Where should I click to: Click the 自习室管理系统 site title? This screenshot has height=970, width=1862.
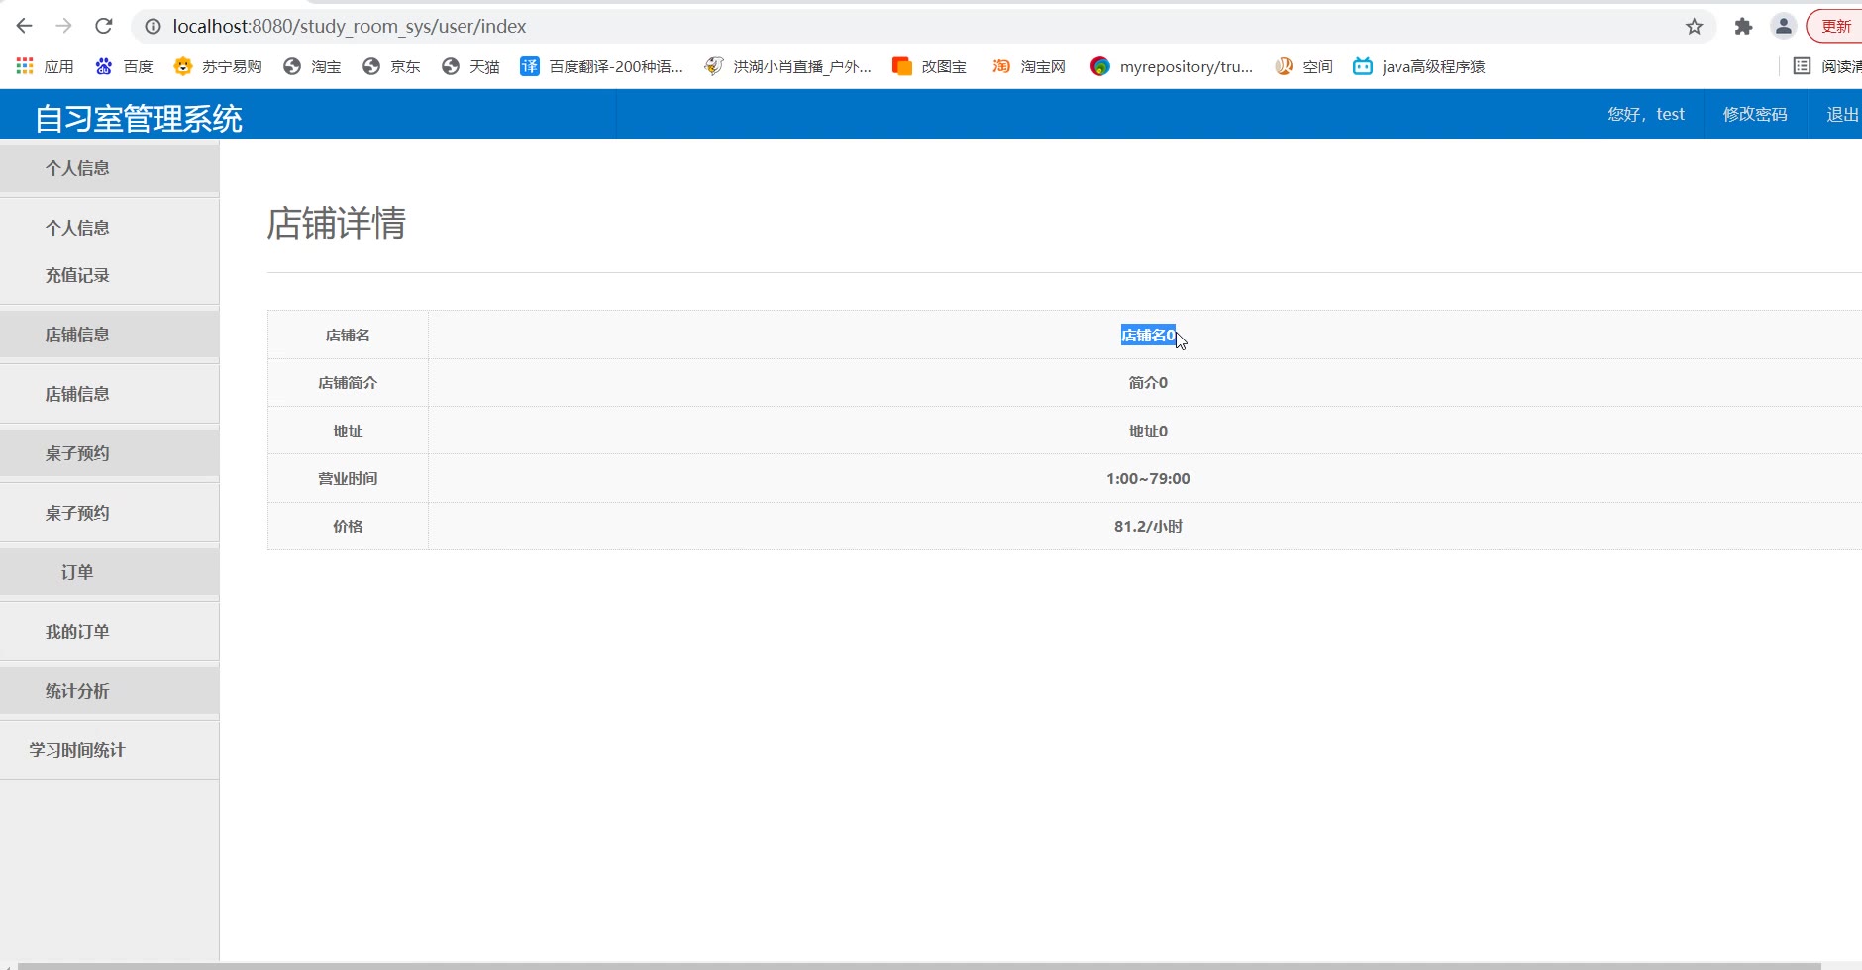(139, 118)
